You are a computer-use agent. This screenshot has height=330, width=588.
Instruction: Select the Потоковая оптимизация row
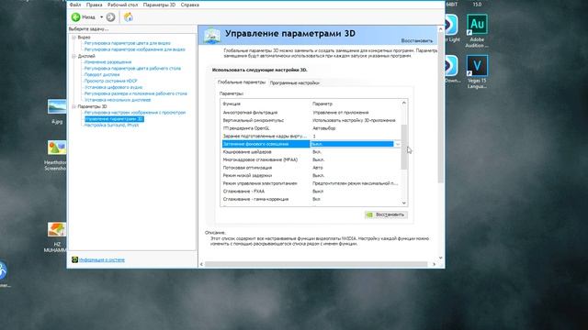coord(311,168)
